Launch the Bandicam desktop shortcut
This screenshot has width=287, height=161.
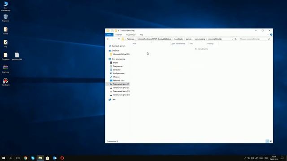pos(5,82)
